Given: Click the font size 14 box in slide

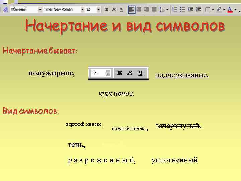Looking at the screenshot, I should (x=98, y=73).
